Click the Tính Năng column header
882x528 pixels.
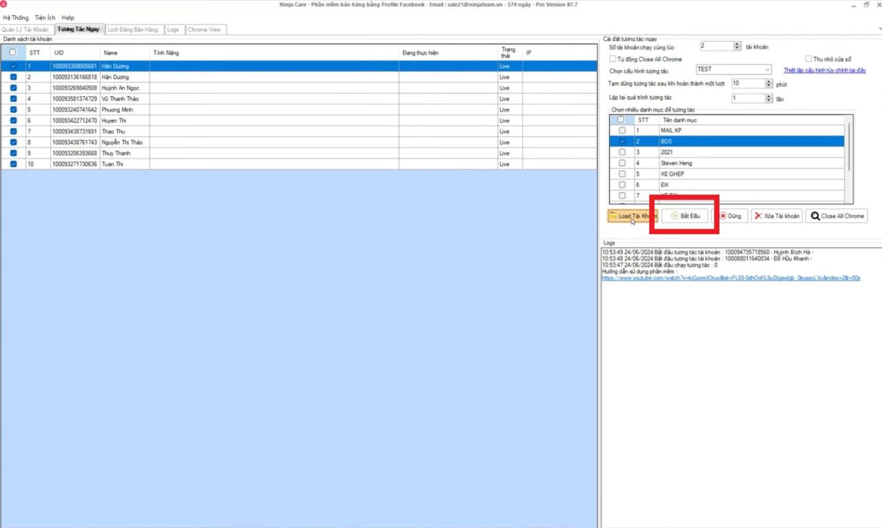point(274,52)
